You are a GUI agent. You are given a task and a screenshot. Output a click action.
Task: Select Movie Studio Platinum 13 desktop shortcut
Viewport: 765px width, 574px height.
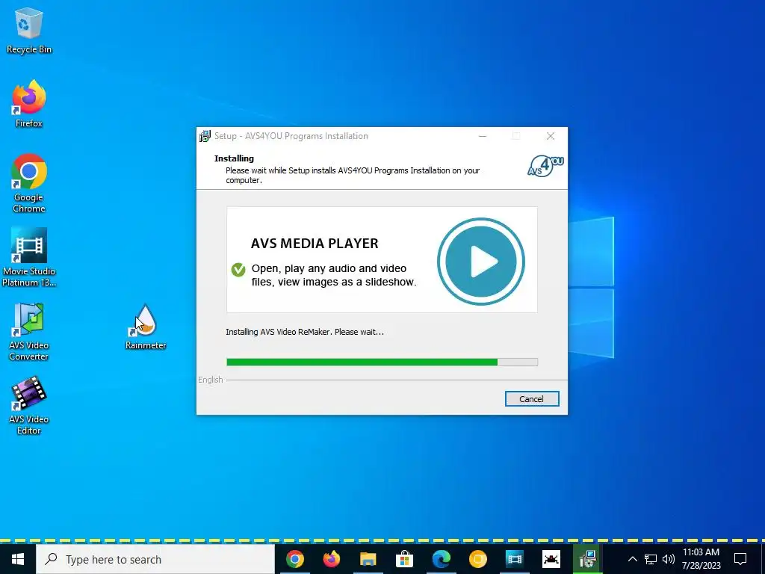28,257
